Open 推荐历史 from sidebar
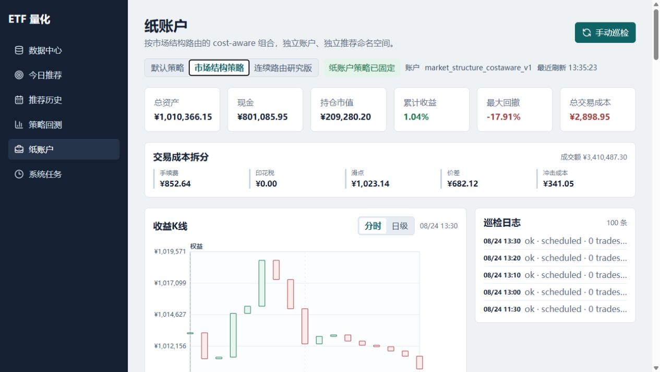Viewport: 660px width, 372px height. (64, 100)
